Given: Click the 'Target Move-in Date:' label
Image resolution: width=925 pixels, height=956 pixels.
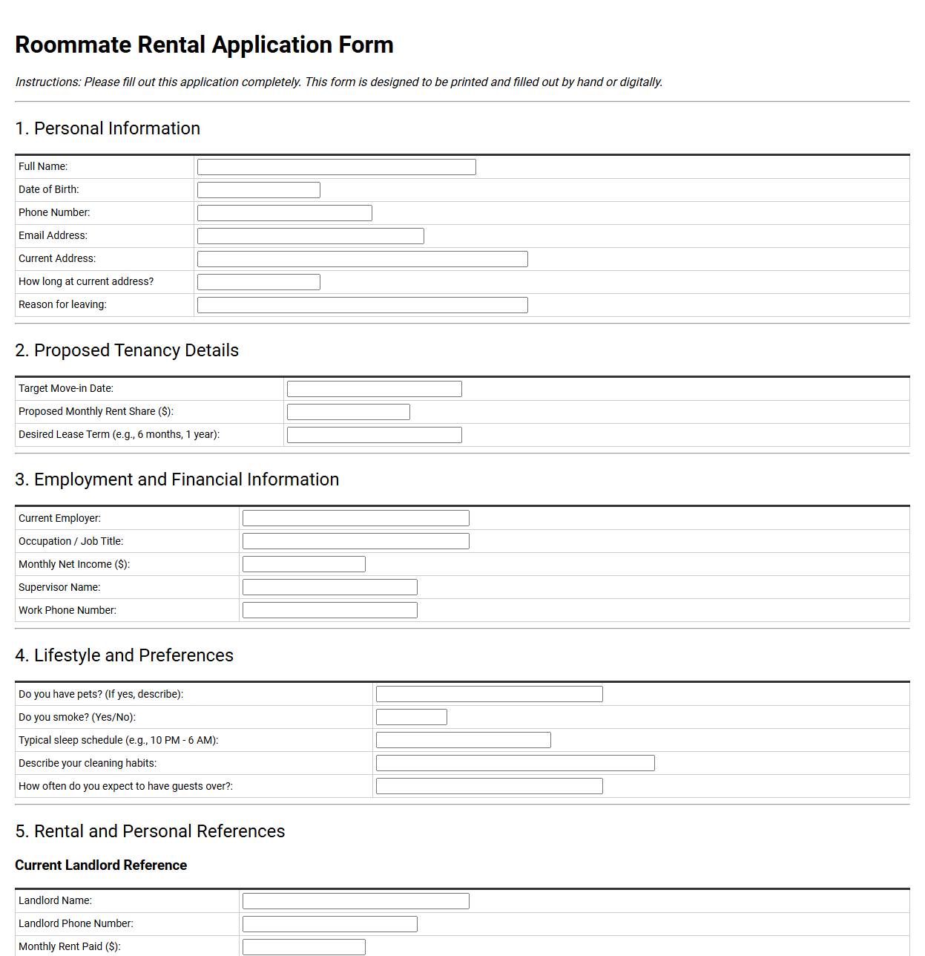Looking at the screenshot, I should click(x=66, y=388).
